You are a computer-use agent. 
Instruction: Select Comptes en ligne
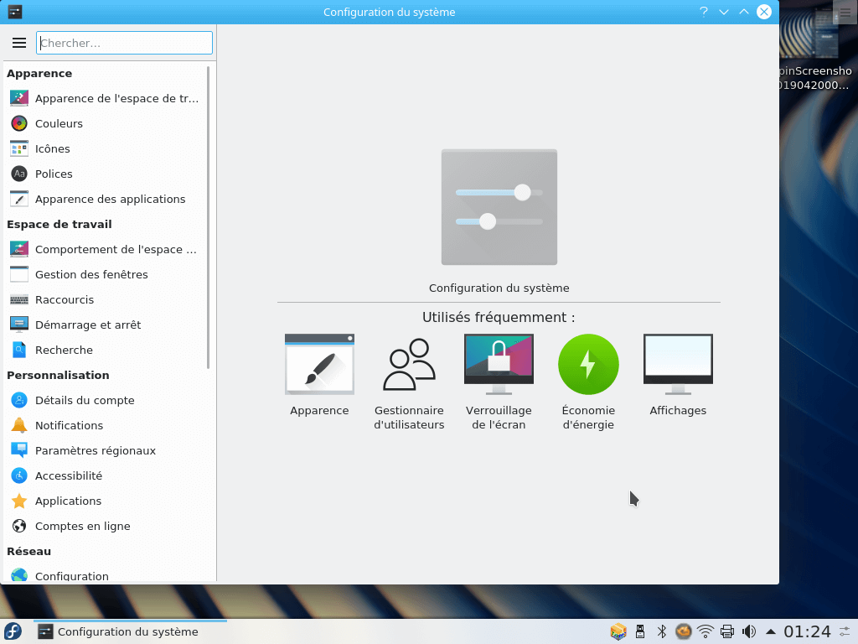(106, 527)
